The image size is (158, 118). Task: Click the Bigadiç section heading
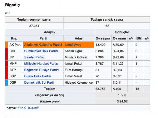[12, 5]
